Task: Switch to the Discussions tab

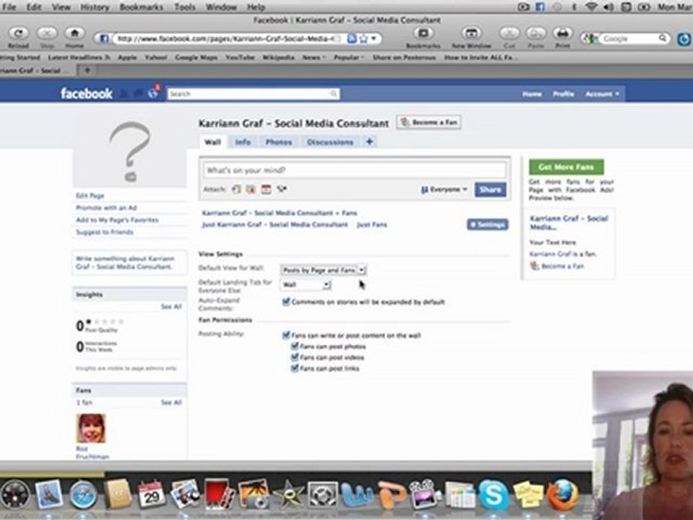Action: pos(330,142)
